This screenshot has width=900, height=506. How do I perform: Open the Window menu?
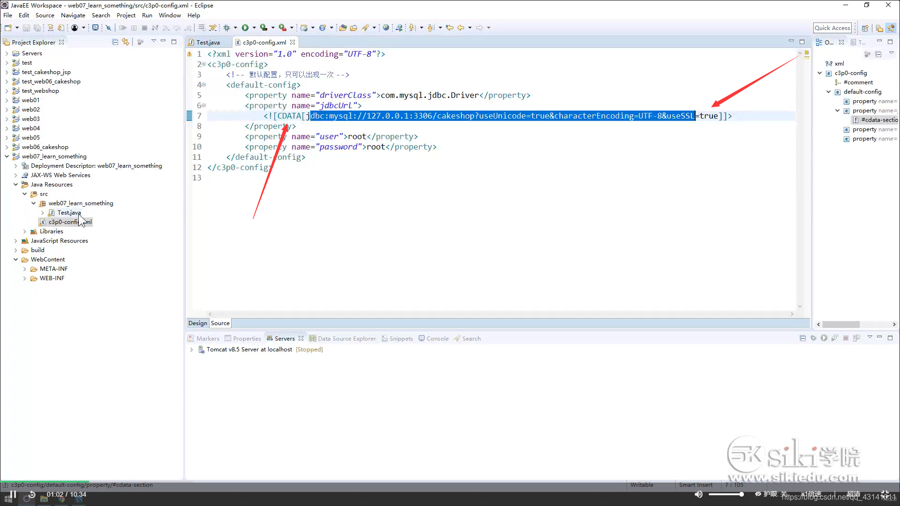(170, 15)
